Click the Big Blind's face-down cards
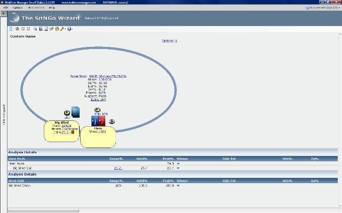Viewport: 342px width, 213px height. pos(75,112)
